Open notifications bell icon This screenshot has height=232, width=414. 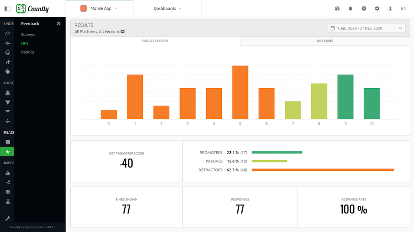350,8
